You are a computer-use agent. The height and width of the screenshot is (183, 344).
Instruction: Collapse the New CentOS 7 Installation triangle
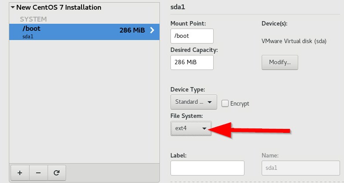tap(12, 7)
